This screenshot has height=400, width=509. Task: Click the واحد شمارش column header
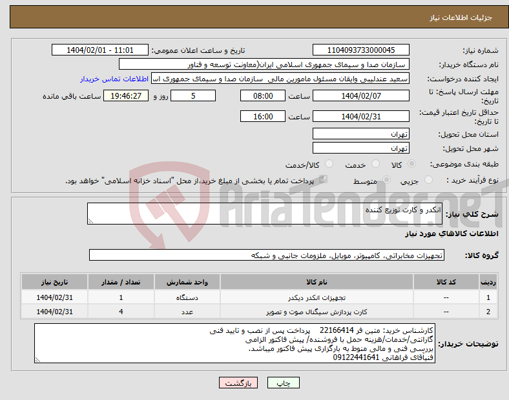(x=187, y=282)
